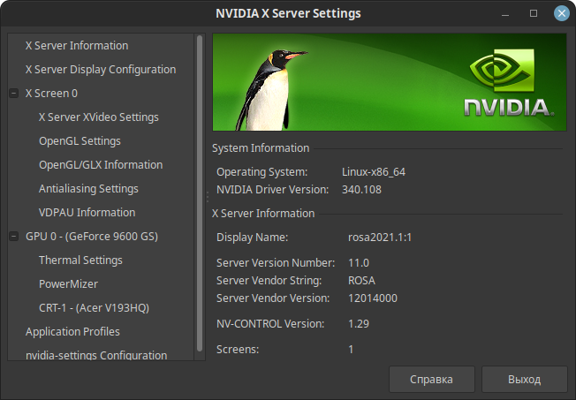Show OpenGL/GLX Information

[101, 164]
